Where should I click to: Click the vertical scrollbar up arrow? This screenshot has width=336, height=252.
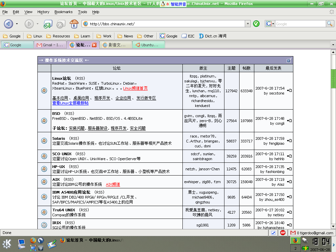tap(333, 52)
